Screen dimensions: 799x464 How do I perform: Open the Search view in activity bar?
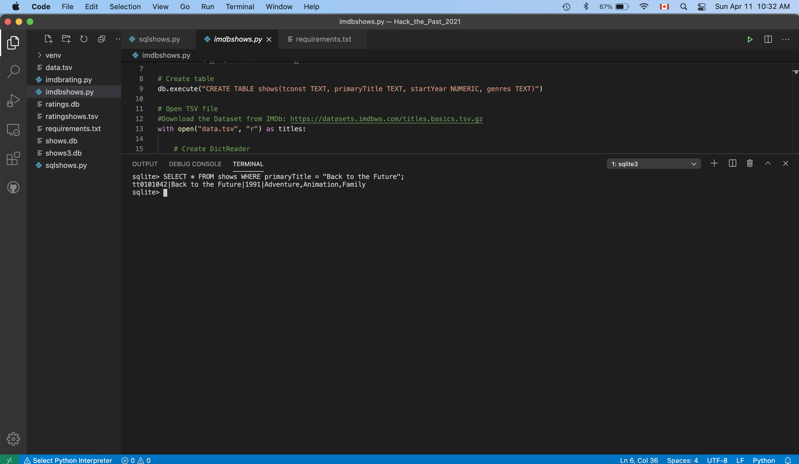pos(13,71)
